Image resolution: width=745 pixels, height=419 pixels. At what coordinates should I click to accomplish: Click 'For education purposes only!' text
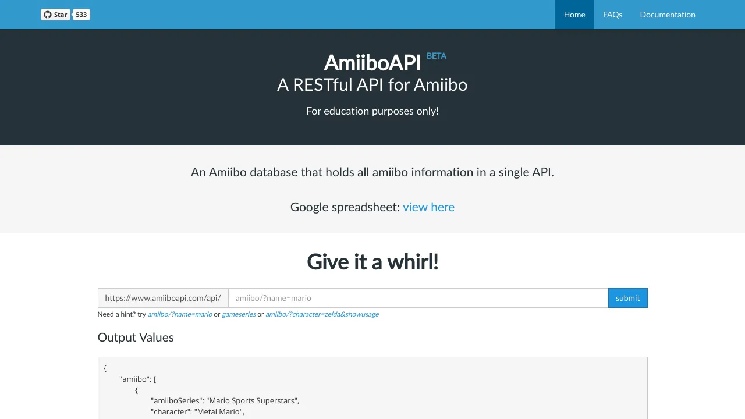(x=372, y=111)
